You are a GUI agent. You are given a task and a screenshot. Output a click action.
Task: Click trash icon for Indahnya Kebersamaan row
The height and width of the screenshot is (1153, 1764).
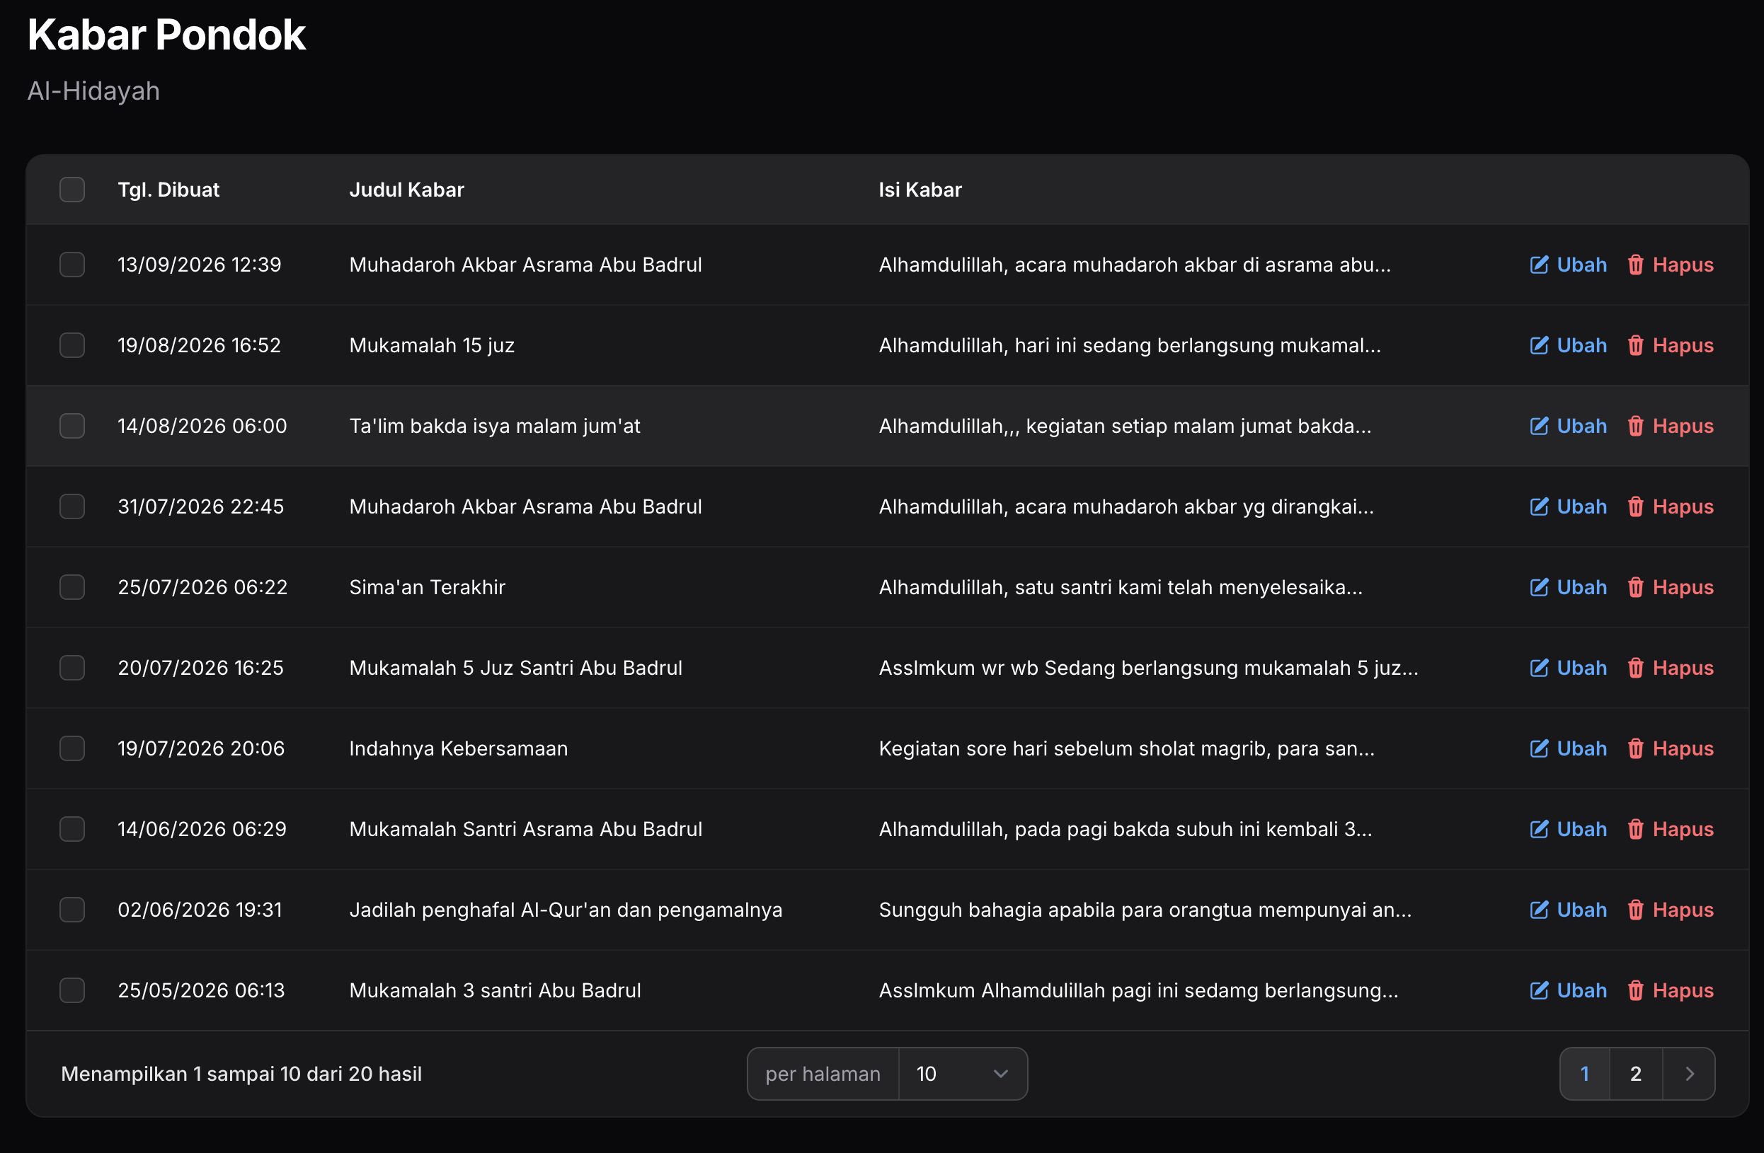(x=1635, y=748)
